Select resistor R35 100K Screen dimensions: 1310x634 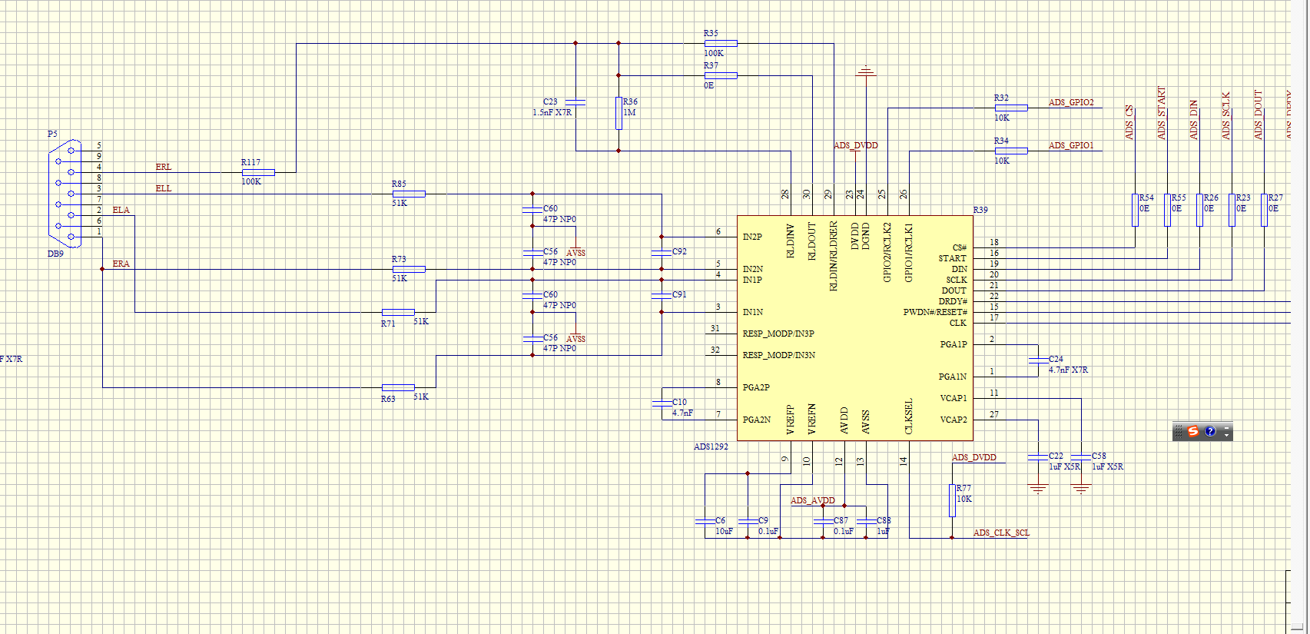tap(721, 44)
